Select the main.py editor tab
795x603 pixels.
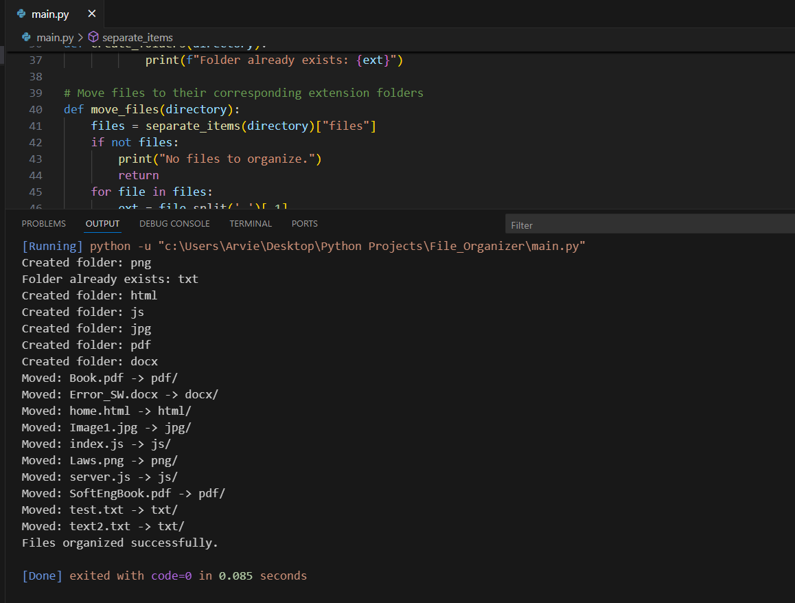pyautogui.click(x=54, y=14)
